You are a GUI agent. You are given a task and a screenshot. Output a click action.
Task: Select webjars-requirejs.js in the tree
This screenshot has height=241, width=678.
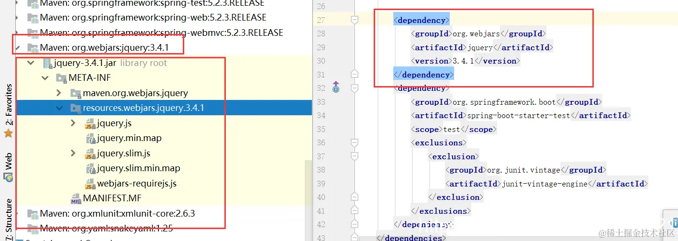(x=137, y=184)
